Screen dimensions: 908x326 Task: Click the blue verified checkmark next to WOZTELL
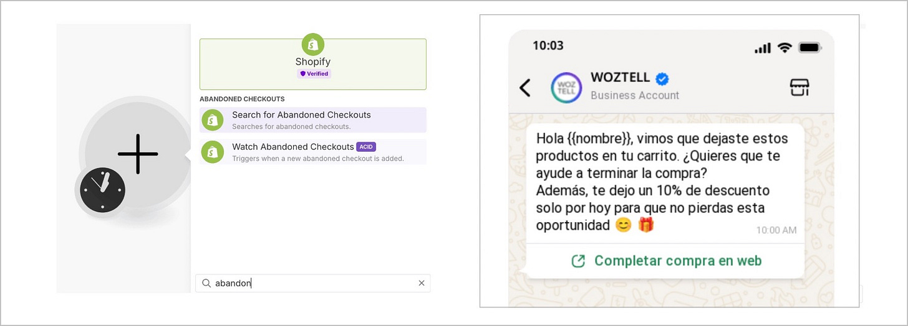662,79
